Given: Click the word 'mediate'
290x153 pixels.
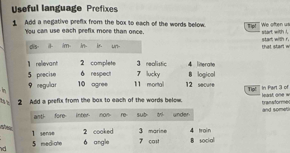Looking at the screenshot, I should click(51, 143).
